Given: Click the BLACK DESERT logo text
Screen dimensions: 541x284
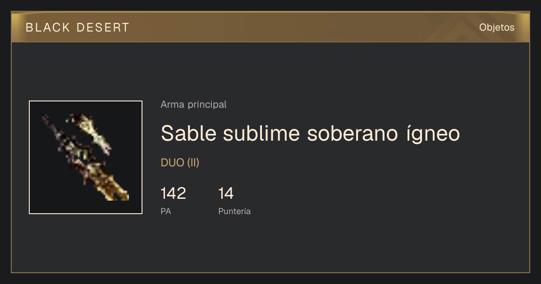Looking at the screenshot, I should coord(78,27).
